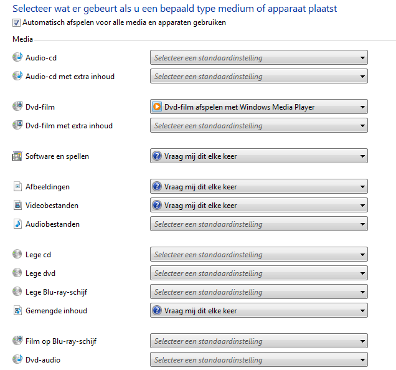Expand the Lege dvd dropdown
This screenshot has width=396, height=370.
tap(259, 273)
